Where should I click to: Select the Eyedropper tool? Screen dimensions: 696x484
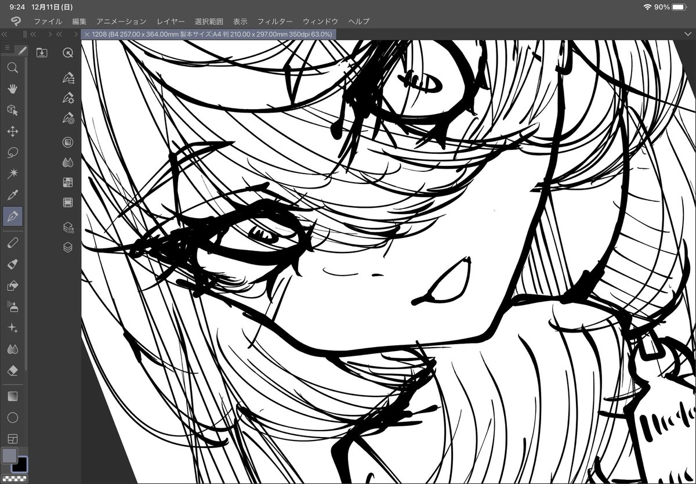click(12, 195)
